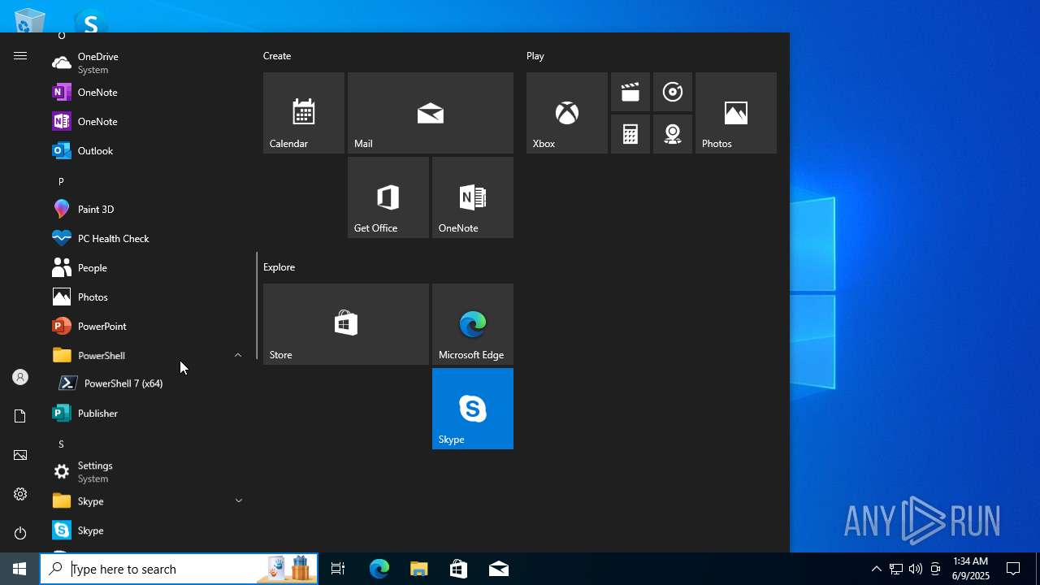The width and height of the screenshot is (1040, 585).
Task: Open File Explorer from the taskbar
Action: click(x=418, y=569)
